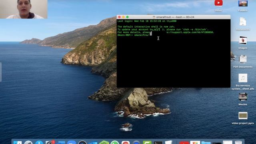
Task: Click the 'chsh -s /bin/zsh' command text
Action: click(x=195, y=30)
